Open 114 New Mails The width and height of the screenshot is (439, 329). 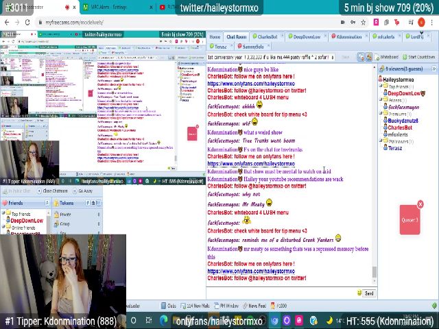point(195,306)
